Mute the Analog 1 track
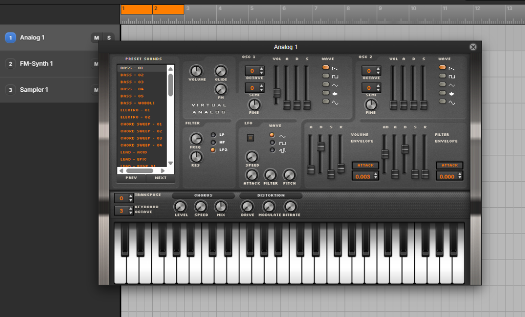Viewport: 525px width, 317px height. (96, 38)
